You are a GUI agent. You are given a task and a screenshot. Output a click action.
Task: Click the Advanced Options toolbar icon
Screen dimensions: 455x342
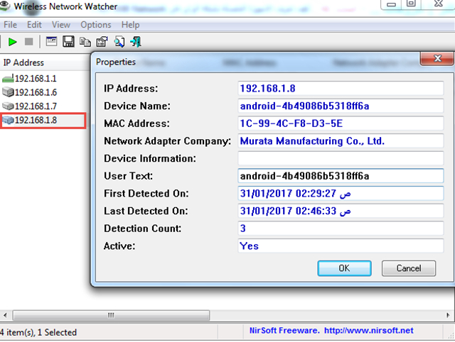click(x=52, y=41)
